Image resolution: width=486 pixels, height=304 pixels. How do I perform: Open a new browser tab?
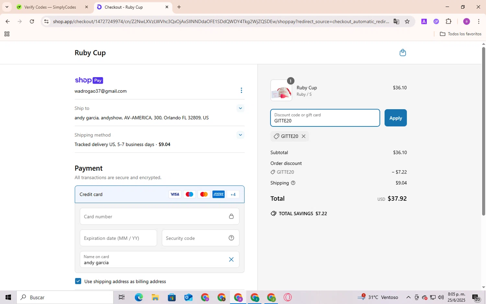(x=179, y=7)
